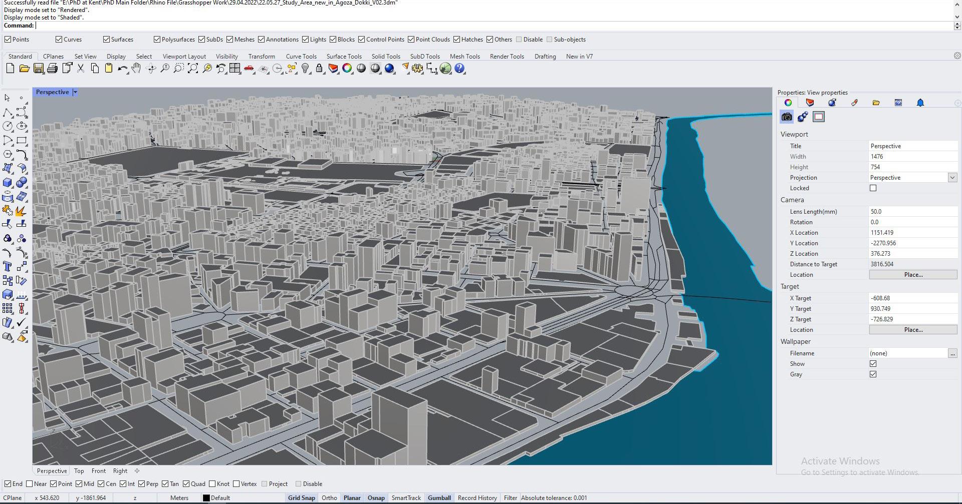962x504 pixels.
Task: Switch to the Surface Tools toolbar tab
Action: click(x=344, y=57)
